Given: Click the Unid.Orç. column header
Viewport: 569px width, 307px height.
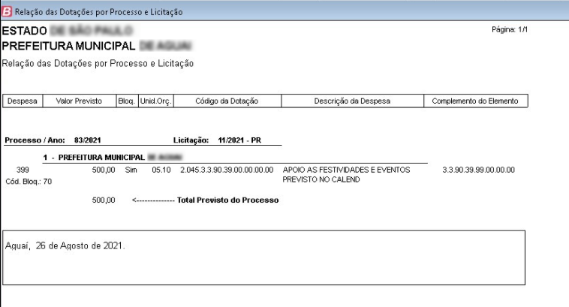Looking at the screenshot, I should pyautogui.click(x=155, y=101).
